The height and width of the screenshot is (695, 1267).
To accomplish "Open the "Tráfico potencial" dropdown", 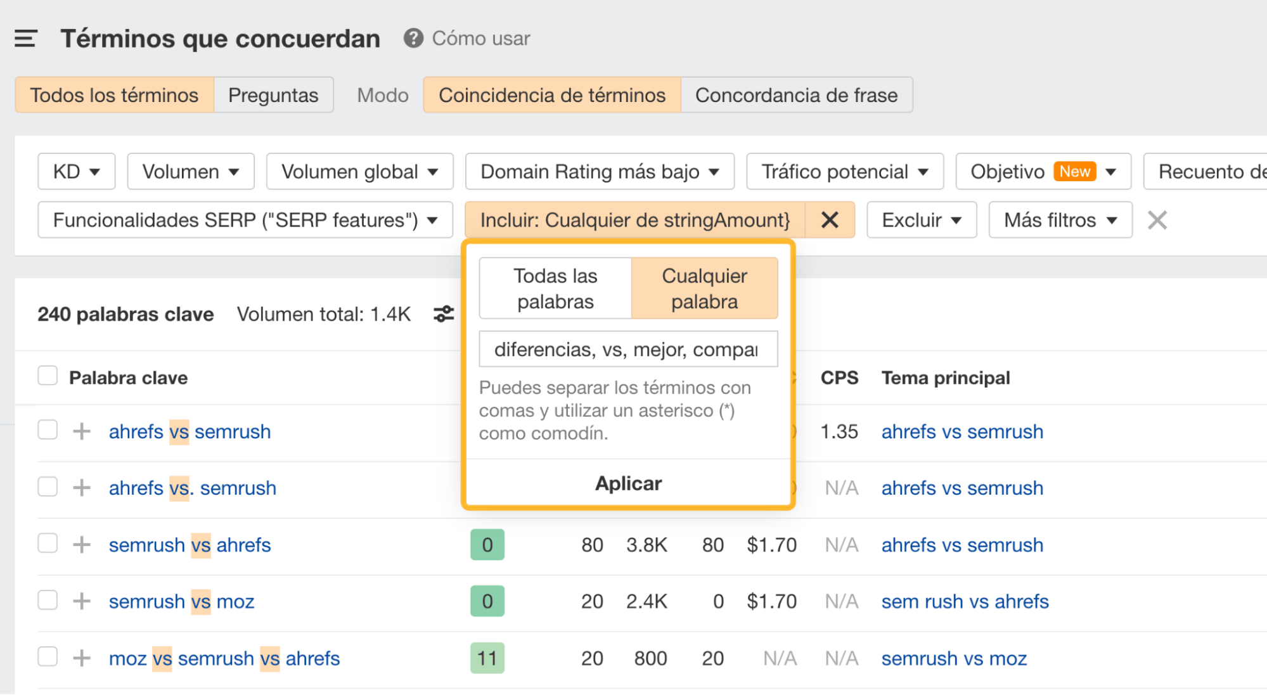I will pos(844,171).
